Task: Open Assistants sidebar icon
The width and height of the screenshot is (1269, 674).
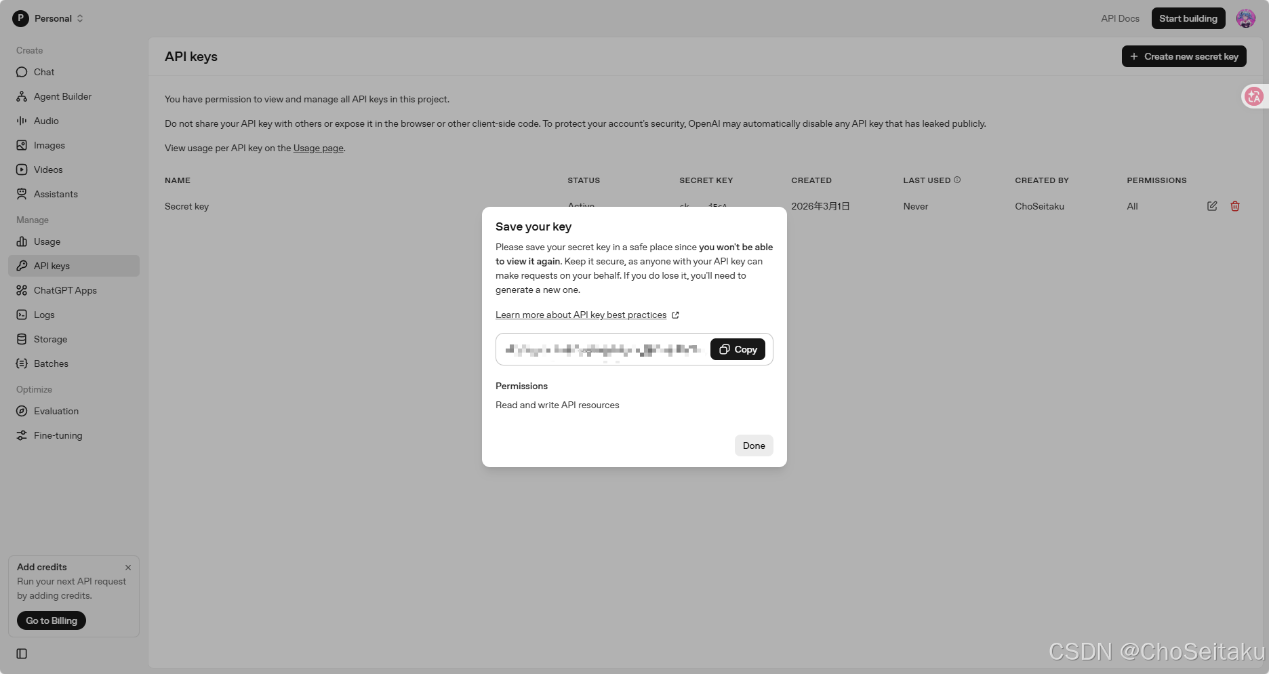Action: tap(22, 194)
